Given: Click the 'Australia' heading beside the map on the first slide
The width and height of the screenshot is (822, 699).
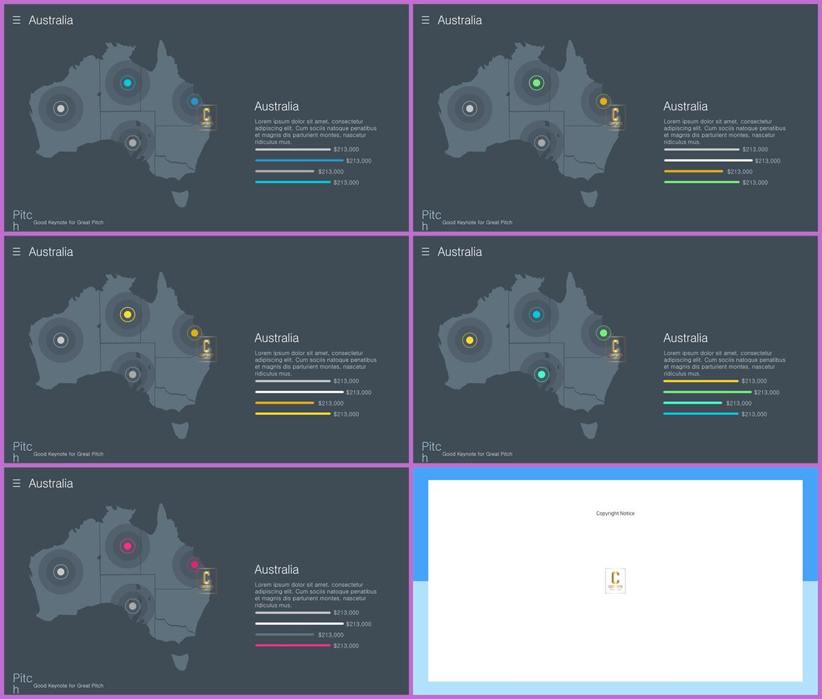Looking at the screenshot, I should click(277, 107).
